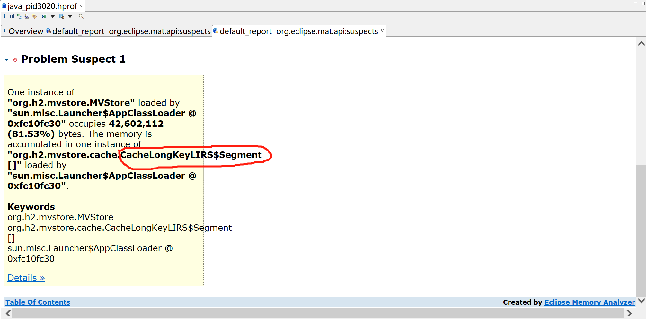Open the Dominator Tree
The width and height of the screenshot is (646, 320).
pos(19,16)
